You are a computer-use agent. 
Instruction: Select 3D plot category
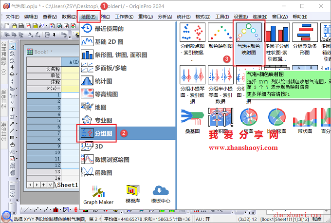pyautogui.click(x=128, y=147)
